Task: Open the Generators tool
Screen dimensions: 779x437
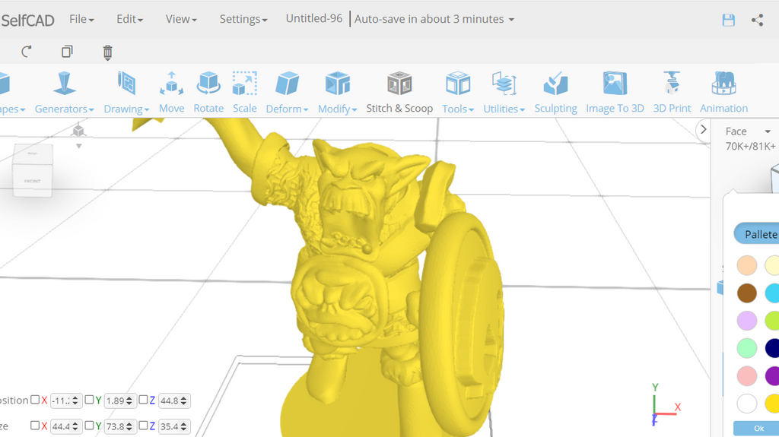Action: pyautogui.click(x=64, y=93)
